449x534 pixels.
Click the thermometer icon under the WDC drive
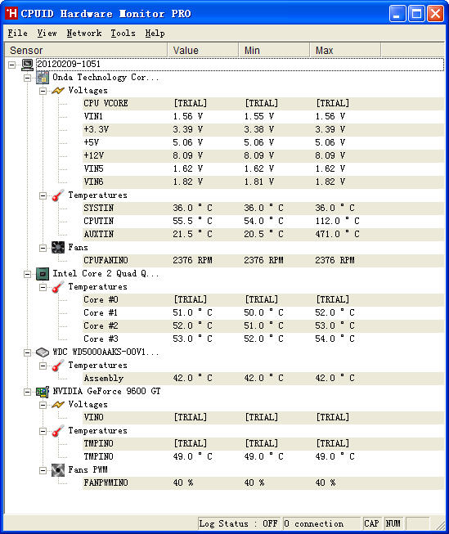pos(58,366)
